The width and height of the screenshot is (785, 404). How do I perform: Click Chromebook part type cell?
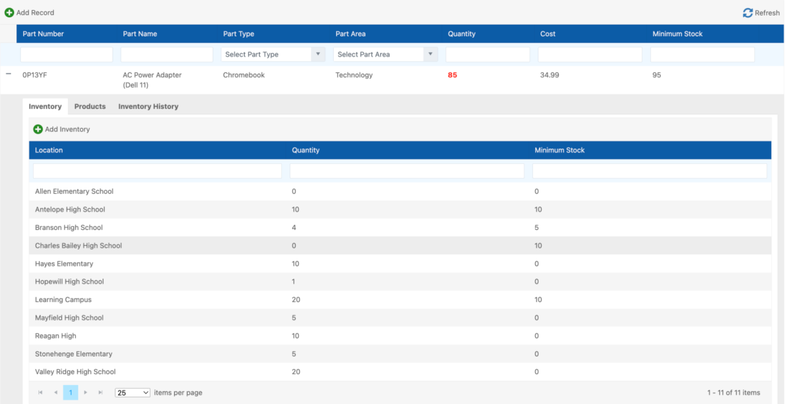coord(244,75)
